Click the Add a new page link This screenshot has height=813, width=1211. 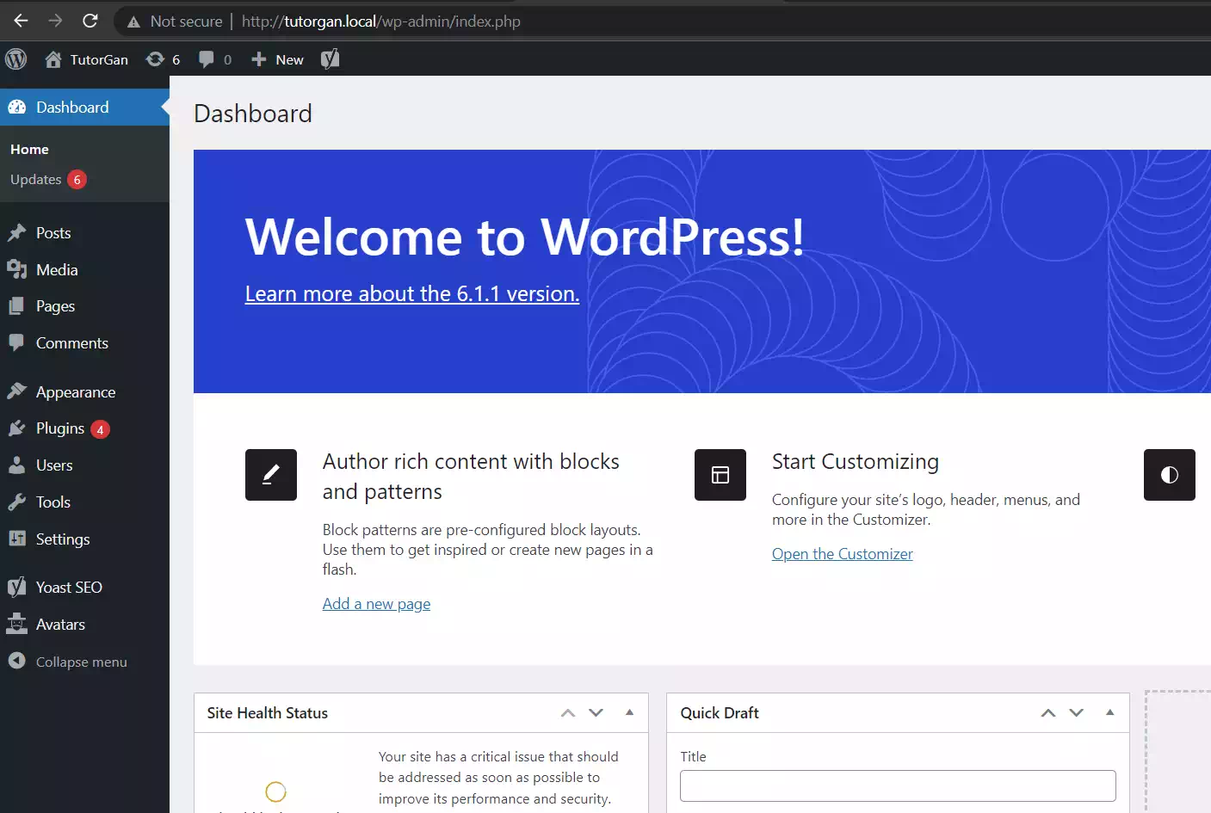(376, 604)
